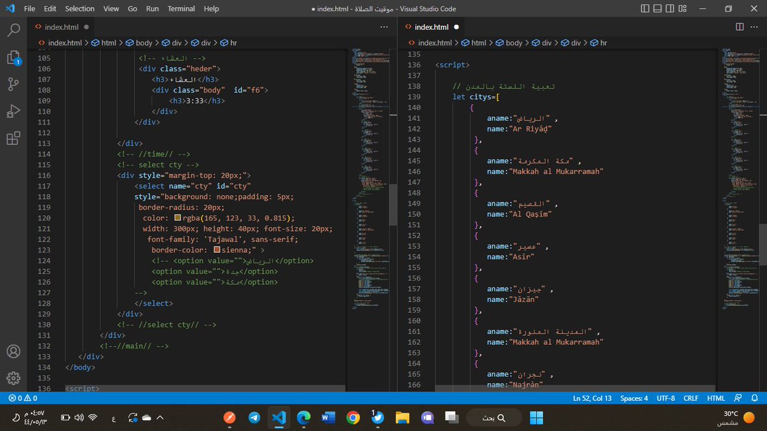
Task: Open the index.html breadcrumb in the right editor
Action: pyautogui.click(x=430, y=43)
